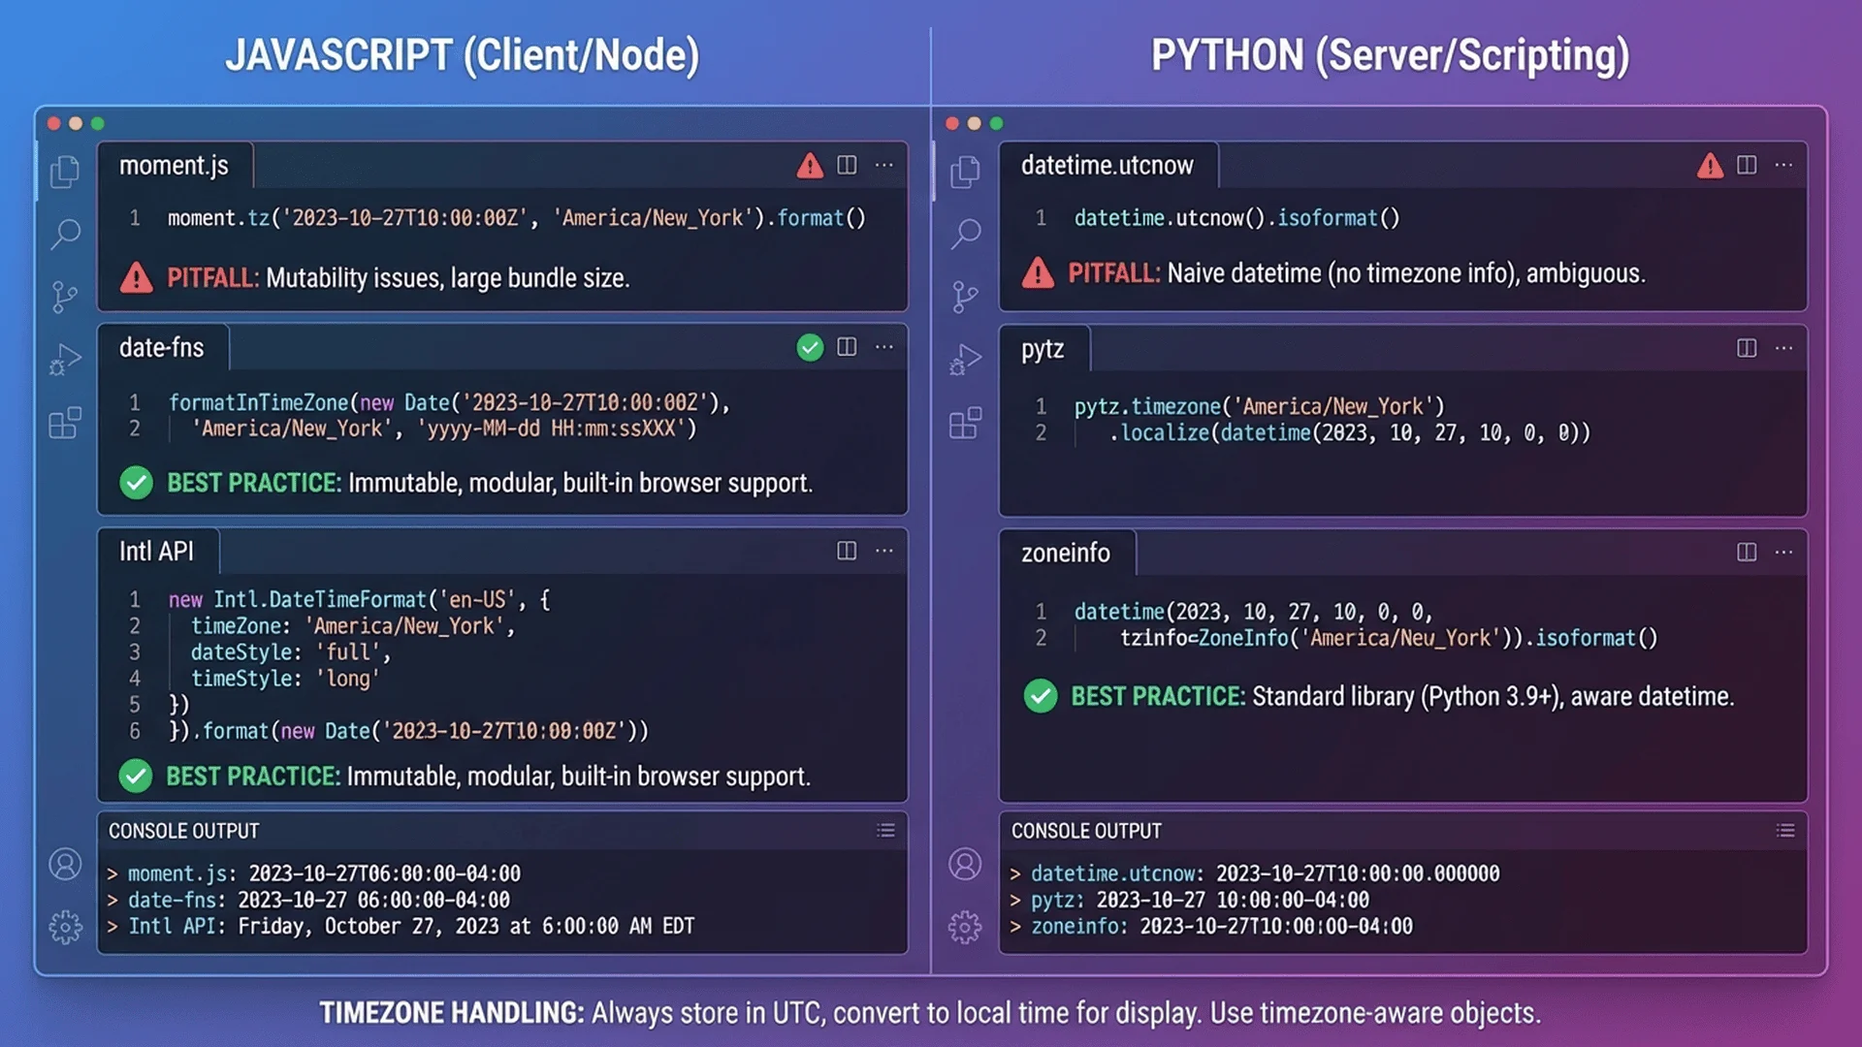This screenshot has height=1047, width=1862.
Task: Click the console output list icon on the Python side
Action: coord(1785,830)
